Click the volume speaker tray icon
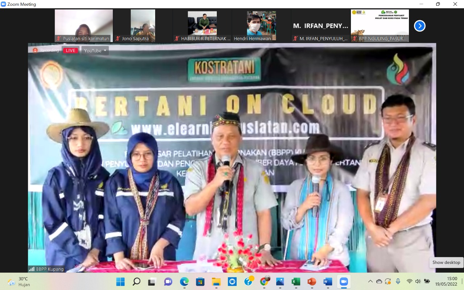Image resolution: width=464 pixels, height=290 pixels. [x=418, y=281]
